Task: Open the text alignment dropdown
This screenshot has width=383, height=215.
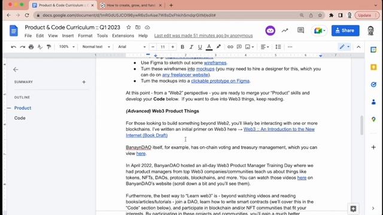Action: point(265,47)
